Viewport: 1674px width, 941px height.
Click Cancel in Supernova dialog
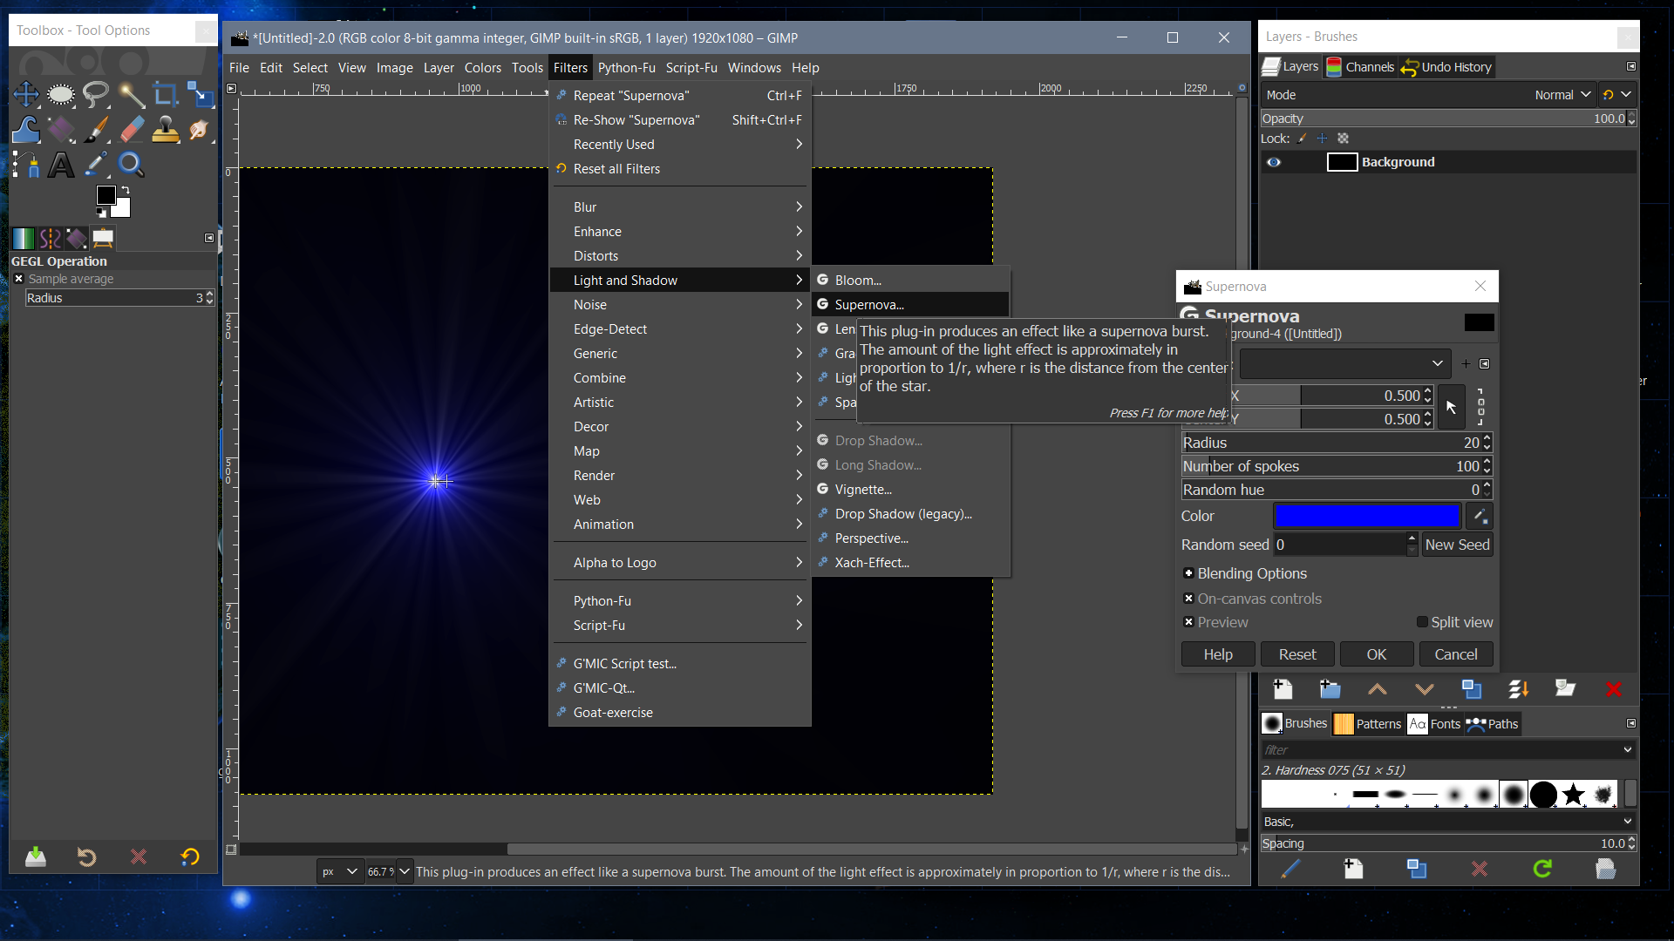1456,654
